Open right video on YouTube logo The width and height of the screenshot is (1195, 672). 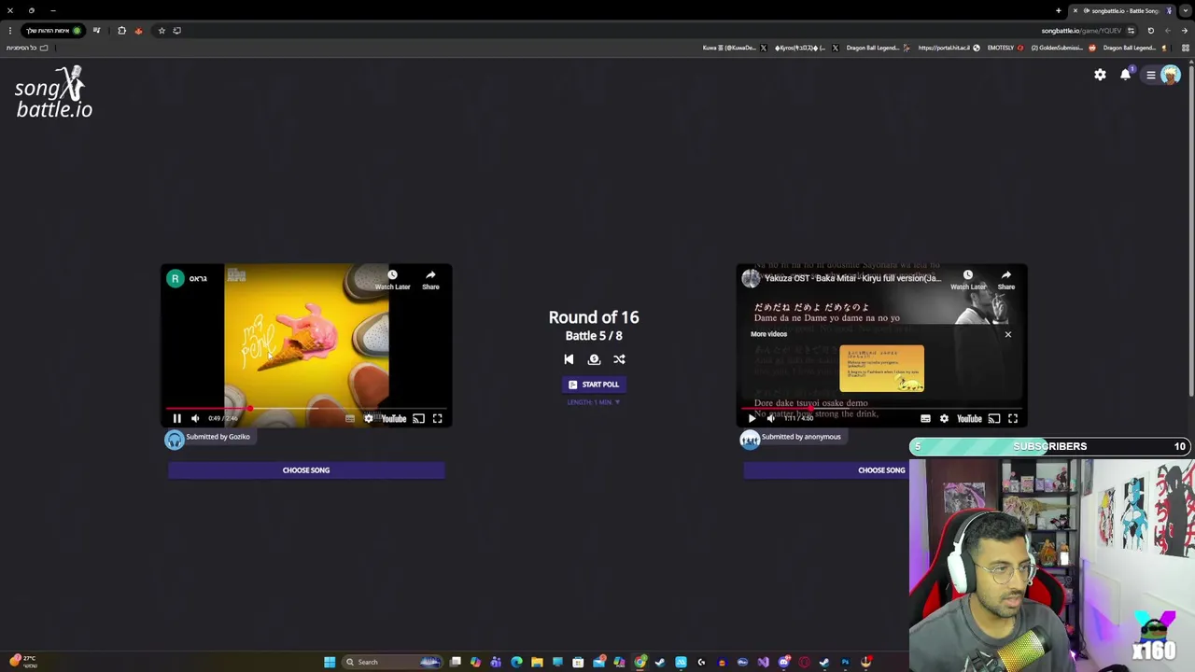click(x=969, y=419)
